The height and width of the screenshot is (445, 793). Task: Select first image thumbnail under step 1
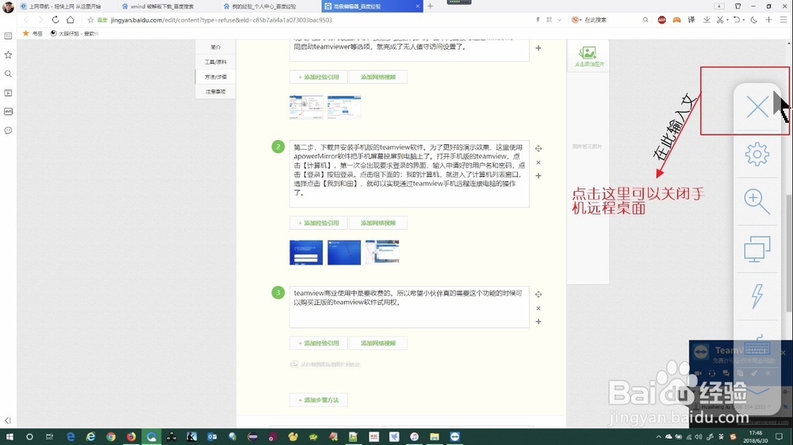point(306,107)
